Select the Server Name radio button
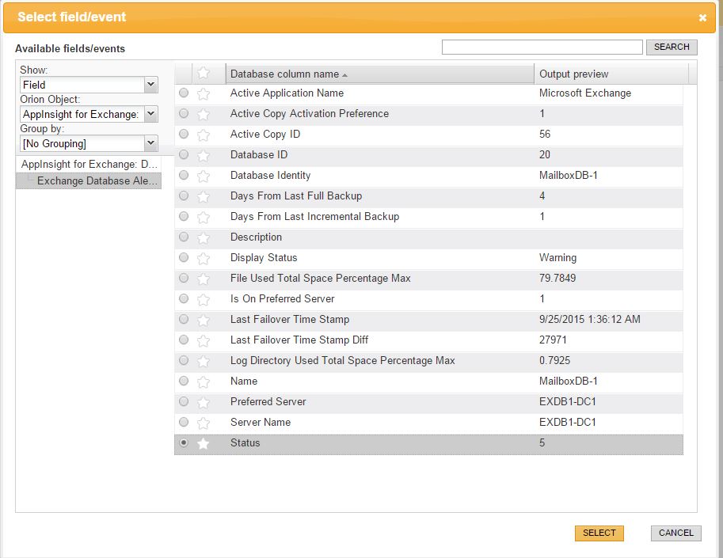Image resolution: width=723 pixels, height=558 pixels. 184,422
